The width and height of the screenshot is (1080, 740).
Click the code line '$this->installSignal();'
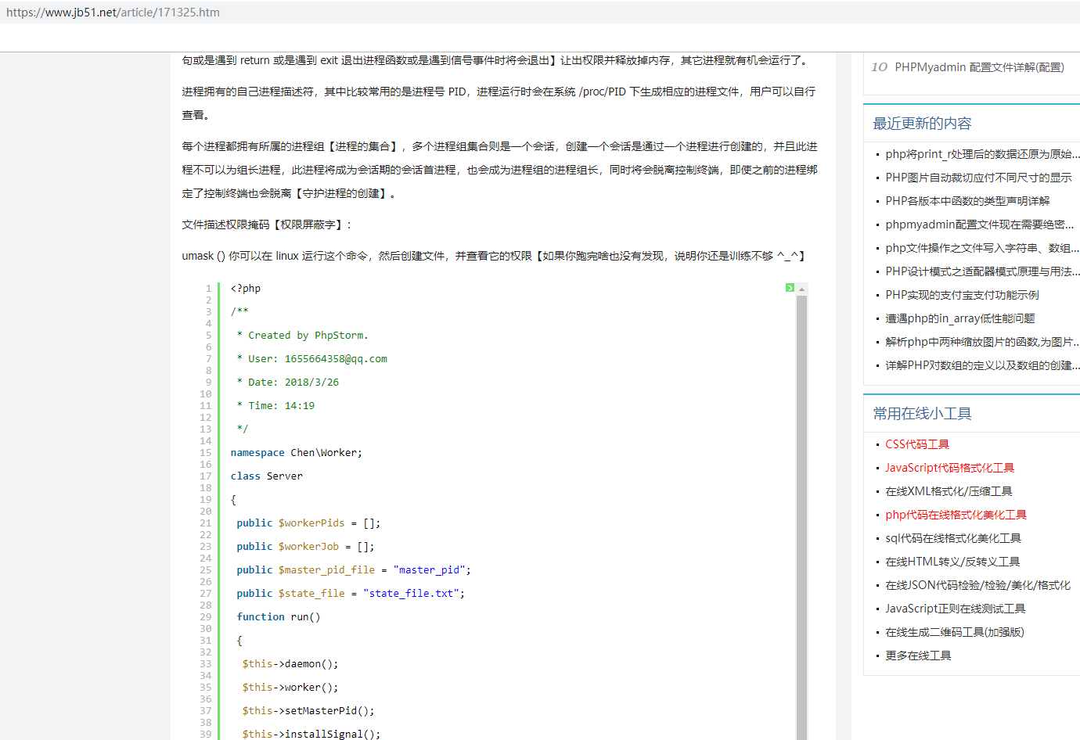(311, 734)
